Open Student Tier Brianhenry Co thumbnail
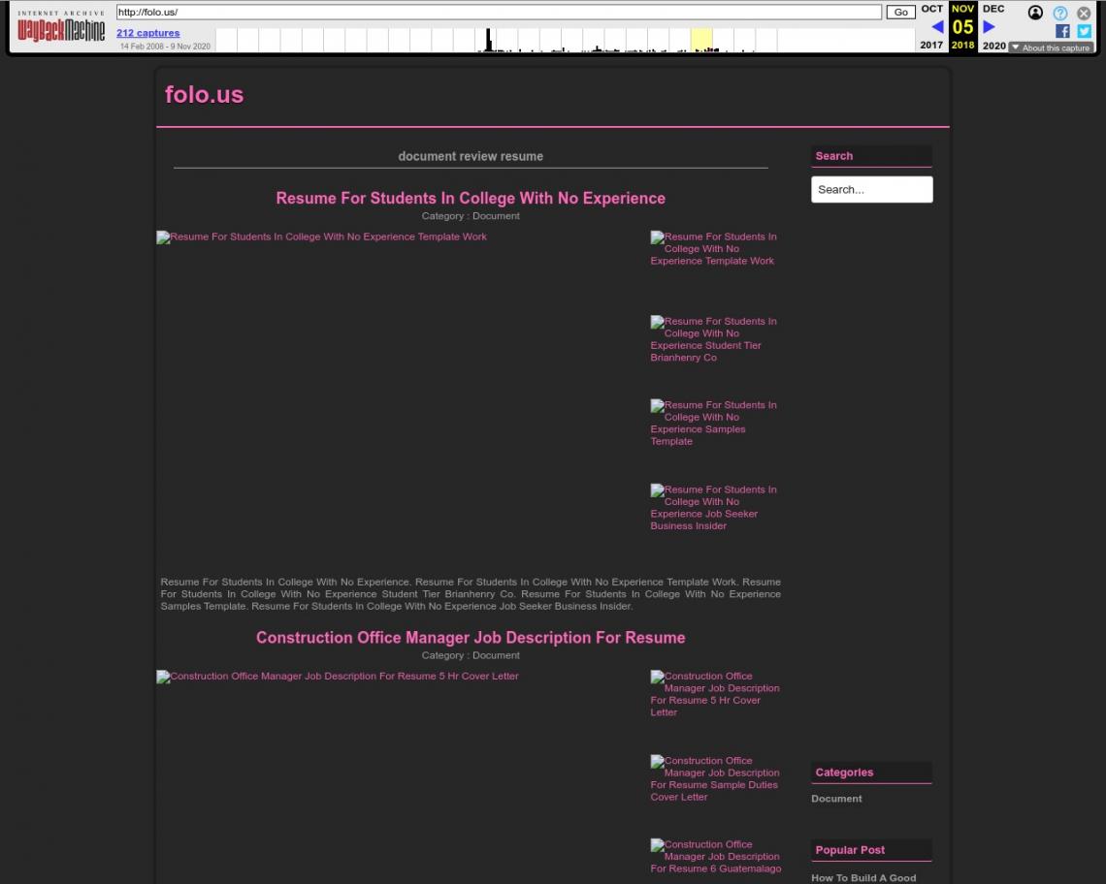1106x884 pixels. point(713,339)
